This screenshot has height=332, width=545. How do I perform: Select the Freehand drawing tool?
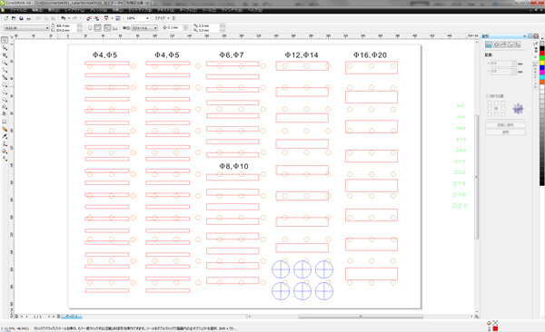click(5, 70)
